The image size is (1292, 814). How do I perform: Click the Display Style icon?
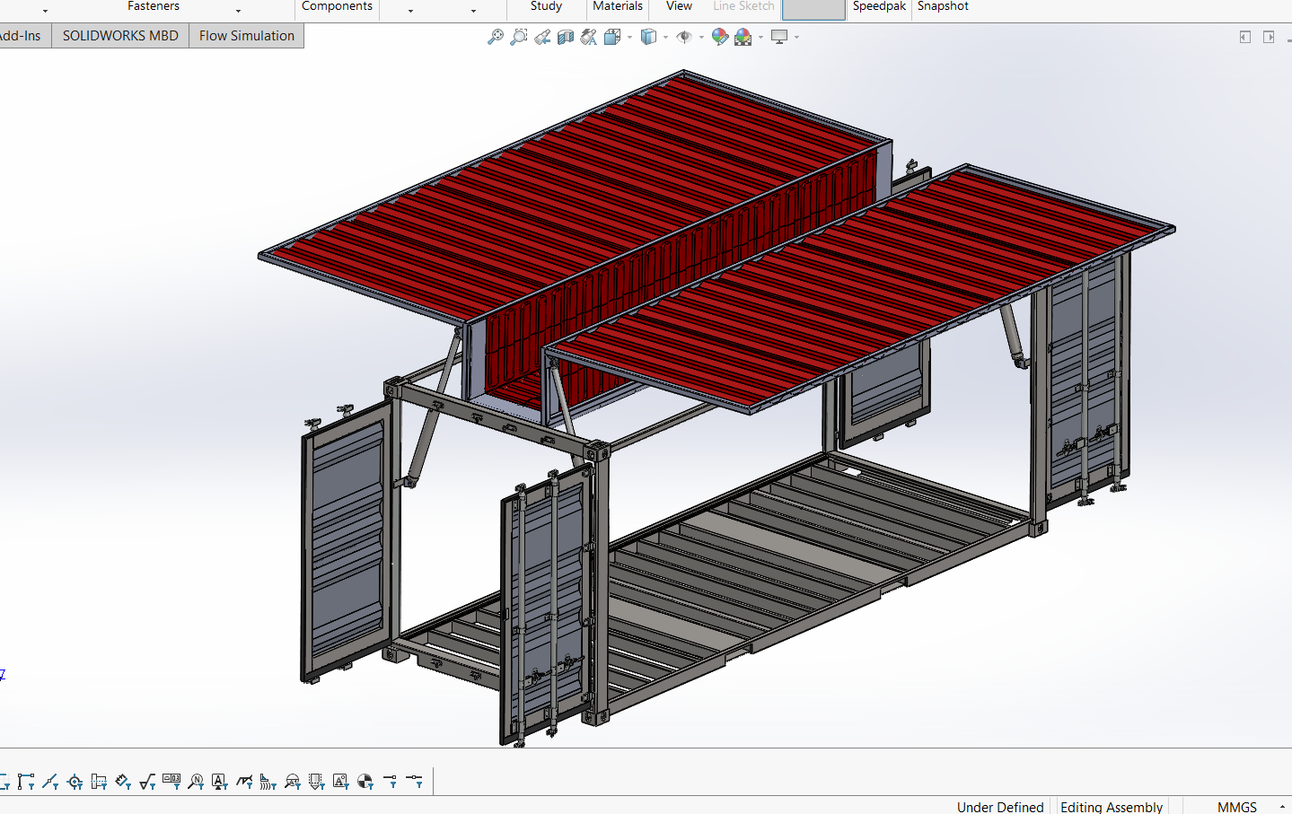648,37
